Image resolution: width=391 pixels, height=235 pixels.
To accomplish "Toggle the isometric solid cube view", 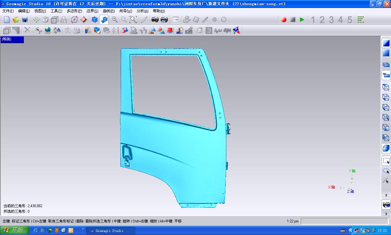I will pos(386,148).
